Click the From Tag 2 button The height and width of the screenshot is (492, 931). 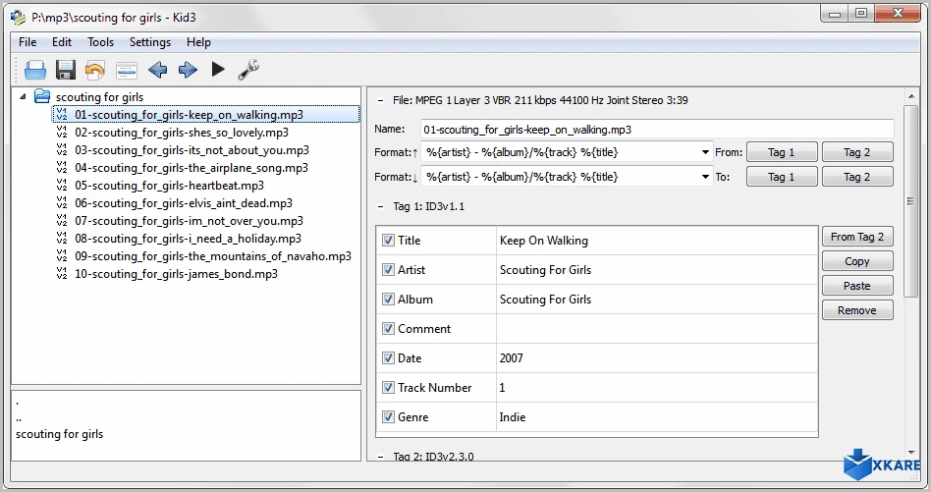tap(857, 237)
